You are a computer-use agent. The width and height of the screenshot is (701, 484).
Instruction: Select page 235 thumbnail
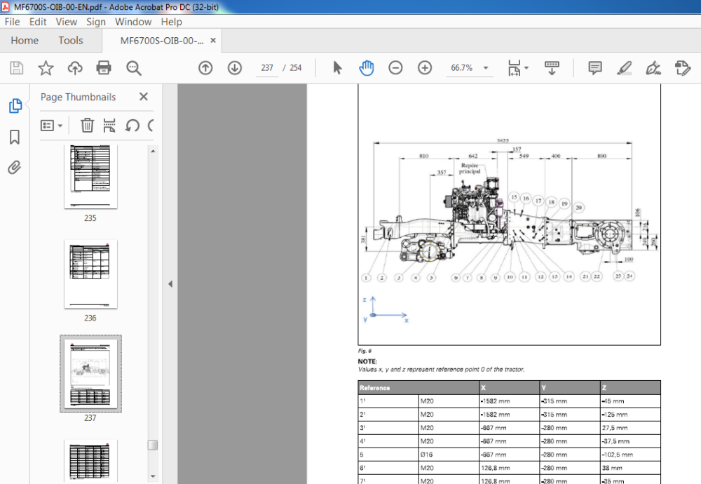click(x=90, y=177)
